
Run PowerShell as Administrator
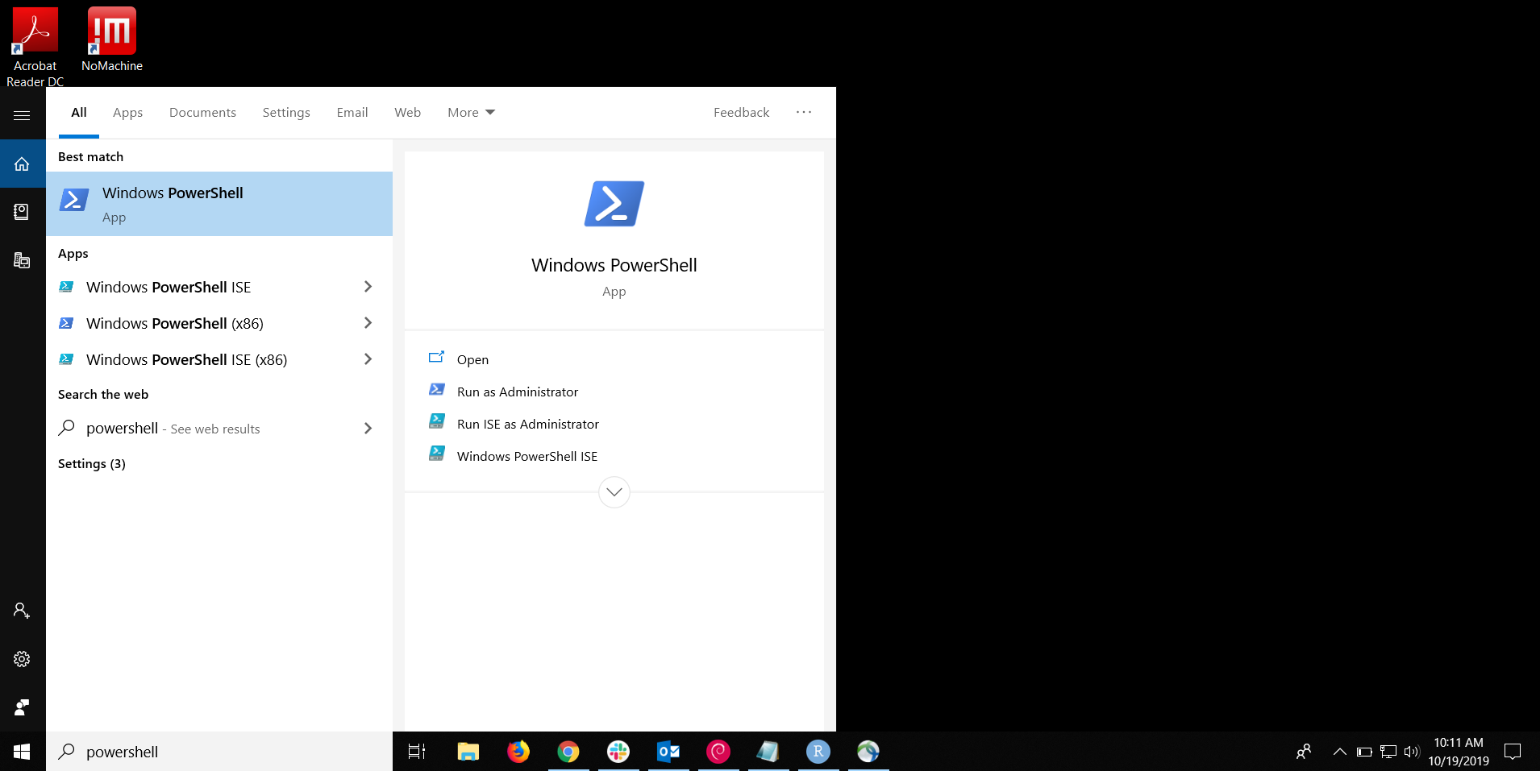pos(517,392)
